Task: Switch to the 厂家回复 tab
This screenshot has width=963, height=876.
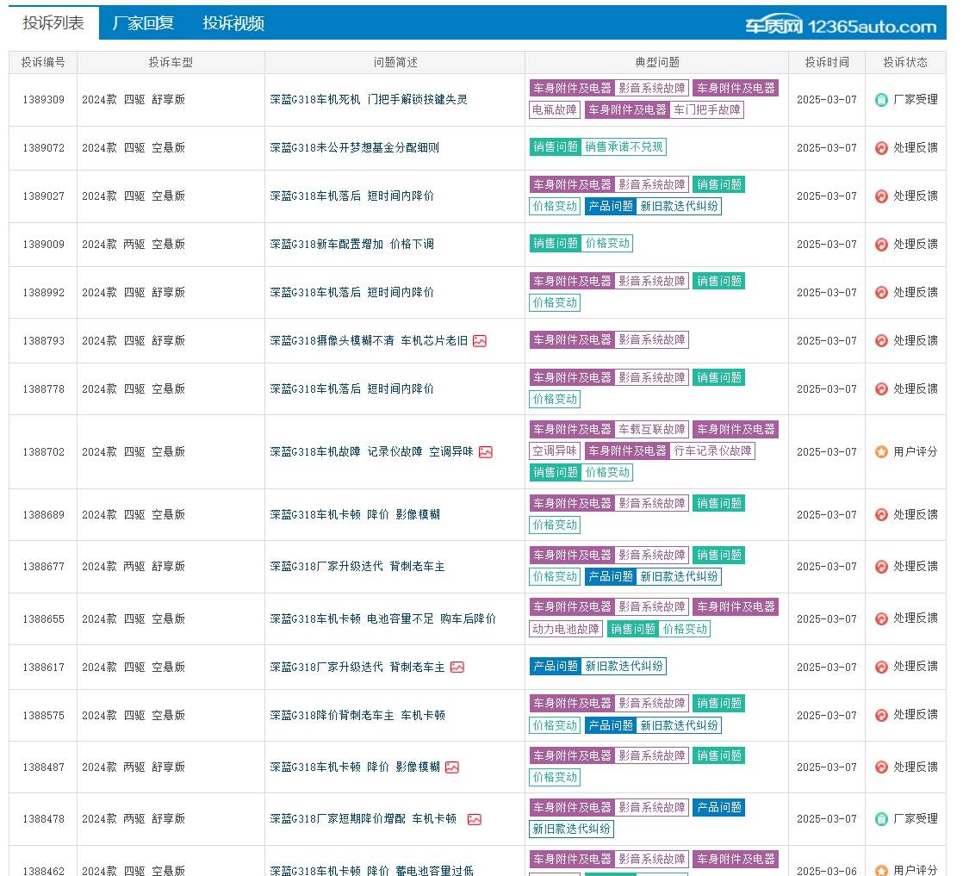Action: click(x=143, y=23)
